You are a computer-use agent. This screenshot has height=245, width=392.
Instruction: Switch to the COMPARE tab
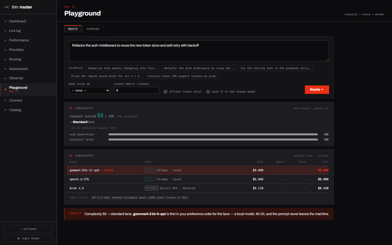pos(93,29)
